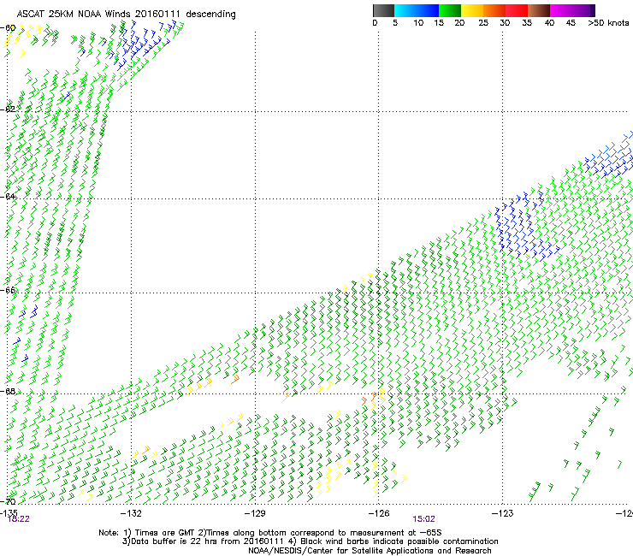Image resolution: width=633 pixels, height=556 pixels.
Task: Click the '-62' latitude axis label
Action: coord(8,109)
